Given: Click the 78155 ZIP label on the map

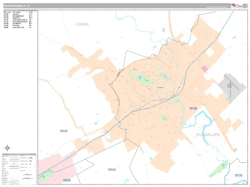Looking at the screenshot, I should tap(238, 175).
